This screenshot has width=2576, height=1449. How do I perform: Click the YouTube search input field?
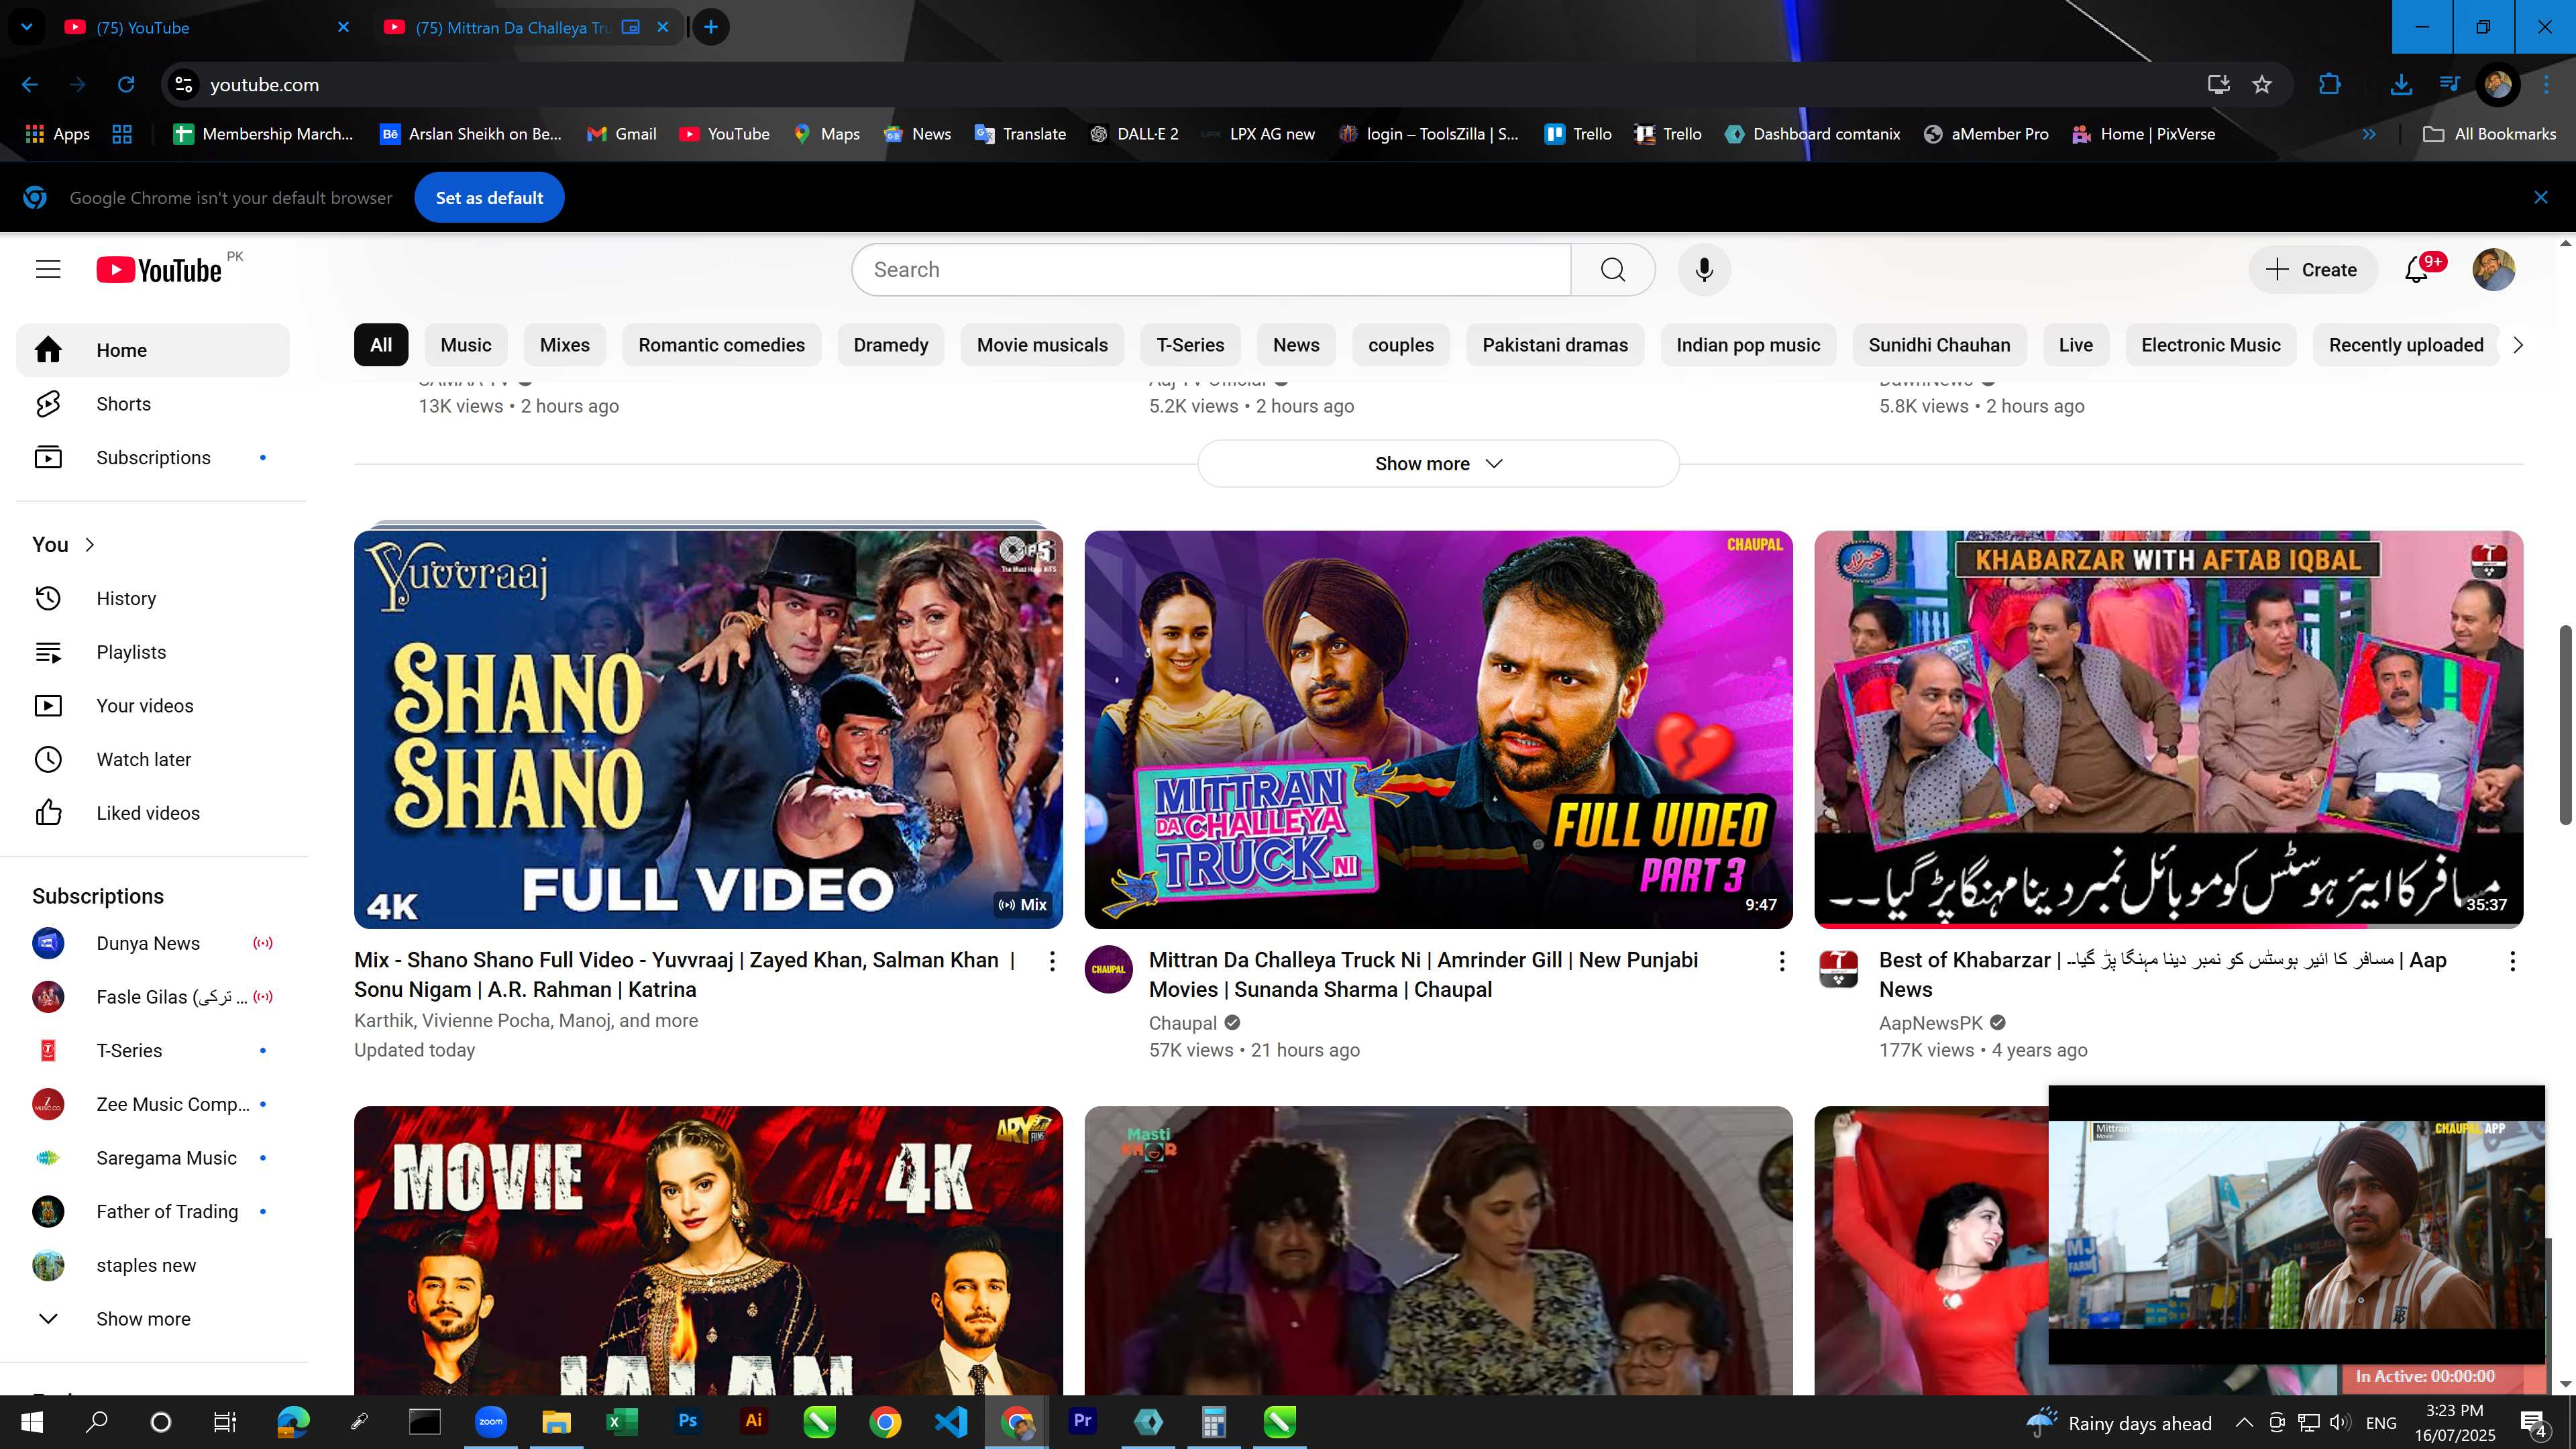tap(1211, 269)
